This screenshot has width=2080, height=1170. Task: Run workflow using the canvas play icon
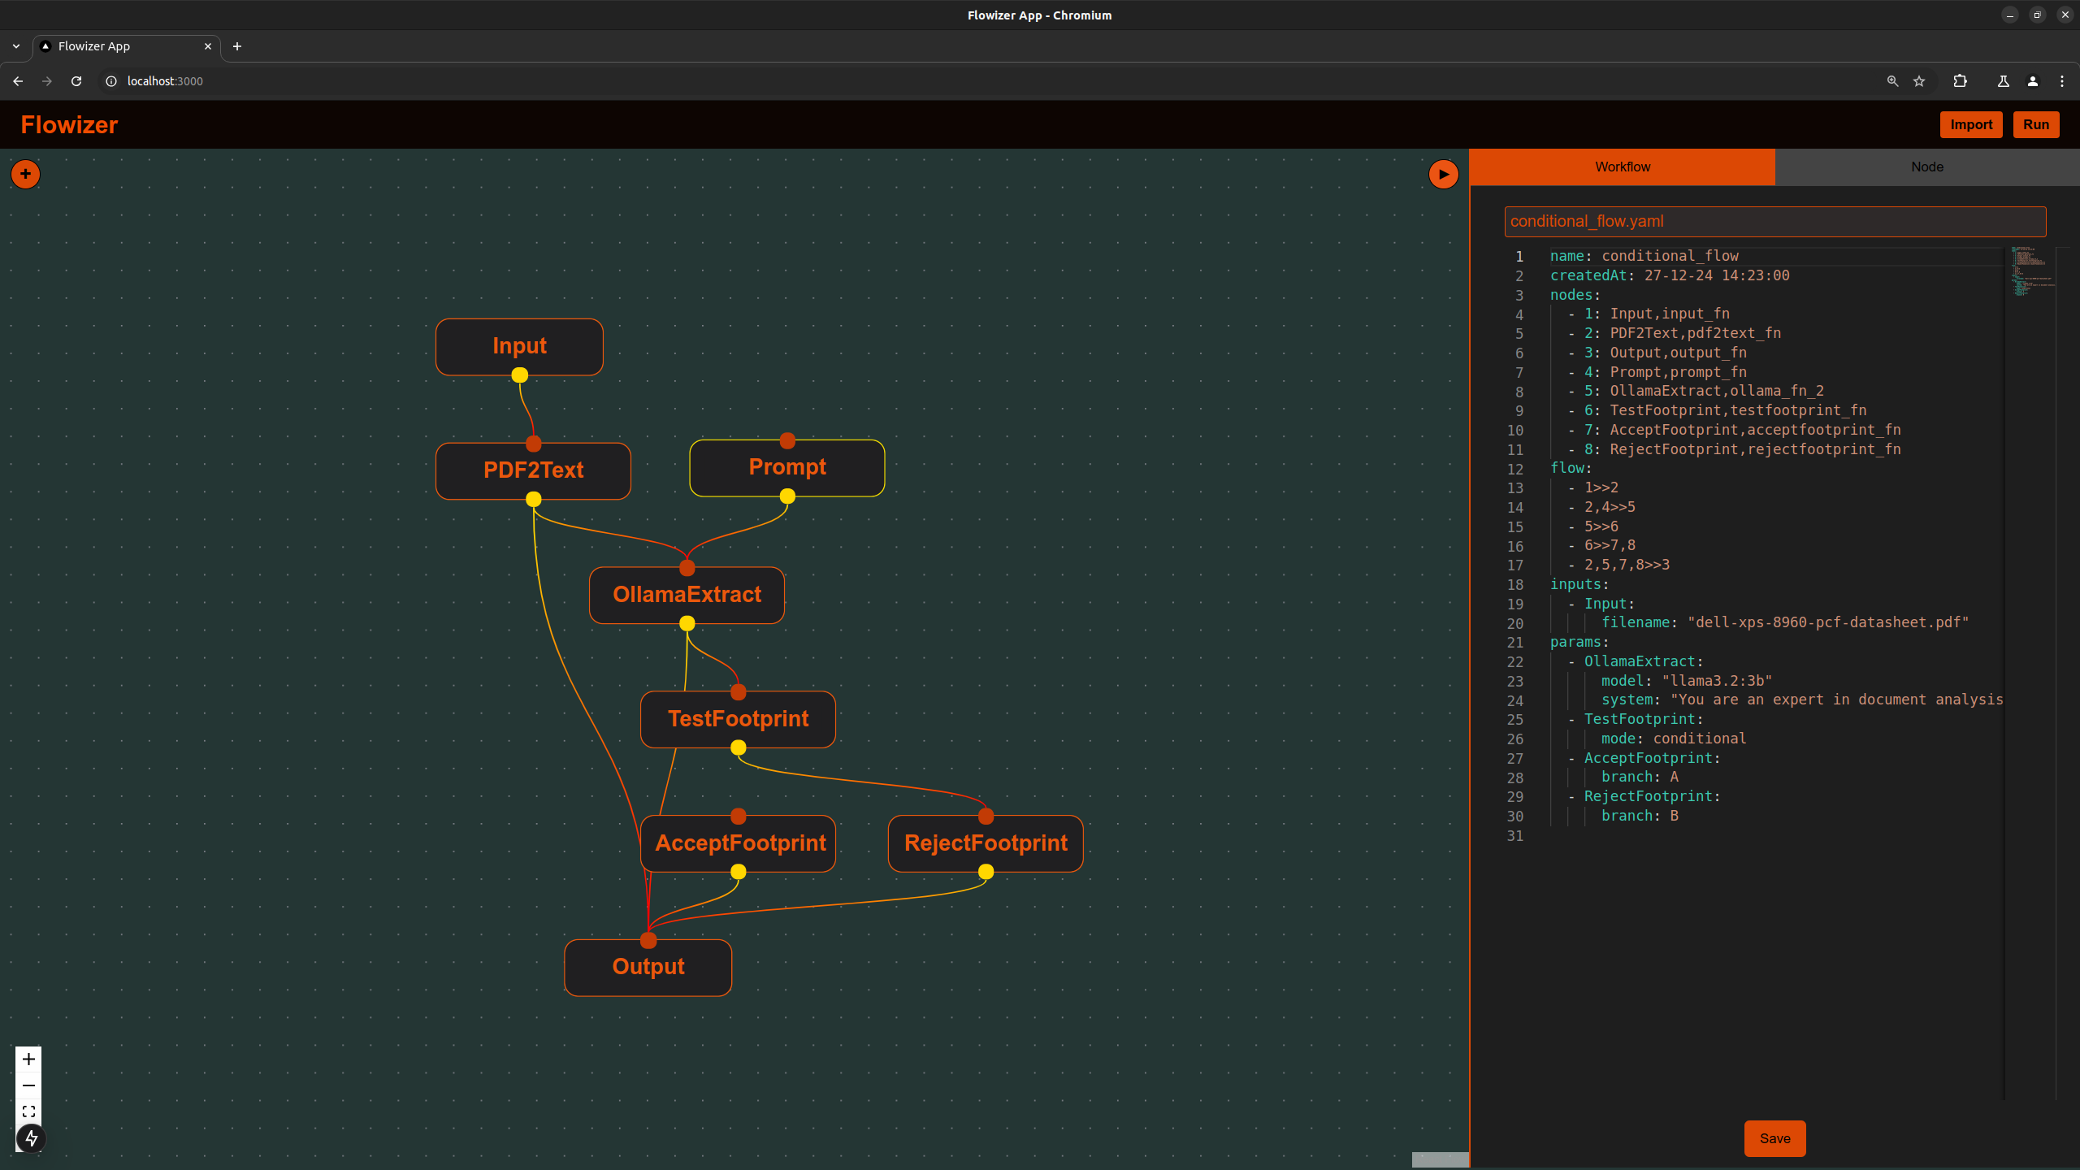pos(1443,174)
